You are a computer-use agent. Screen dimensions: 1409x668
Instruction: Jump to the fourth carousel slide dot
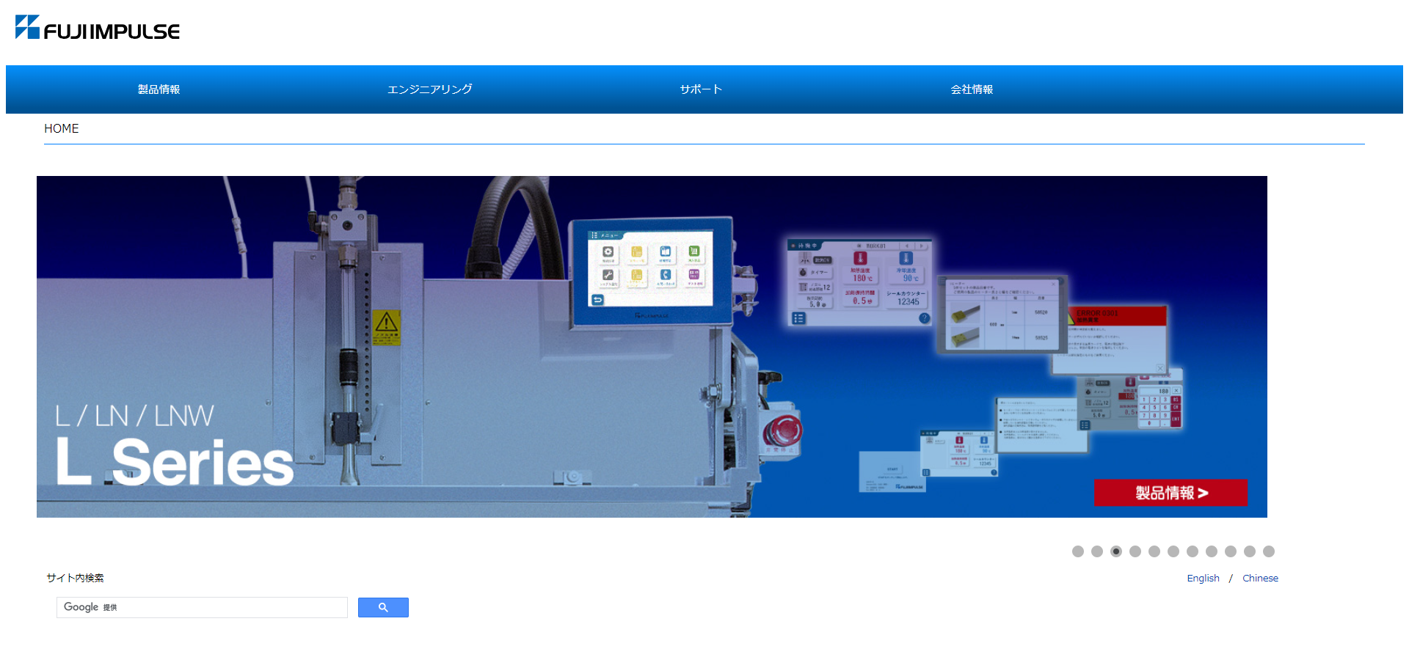point(1135,551)
